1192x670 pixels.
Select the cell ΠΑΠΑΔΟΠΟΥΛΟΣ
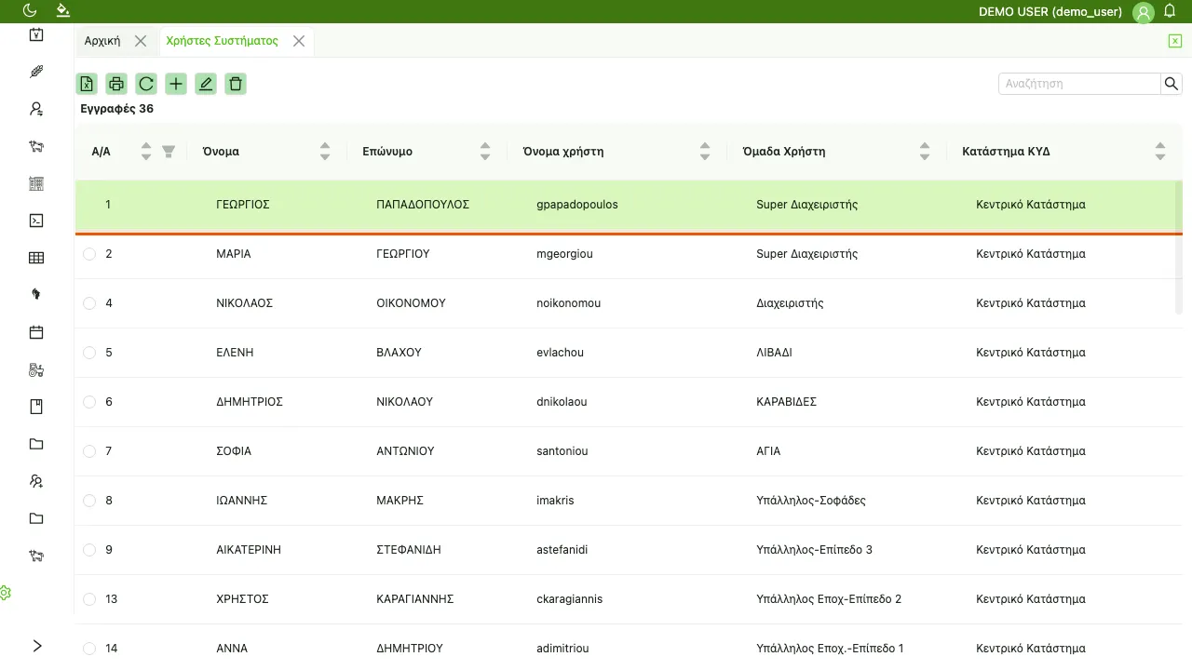pos(423,205)
